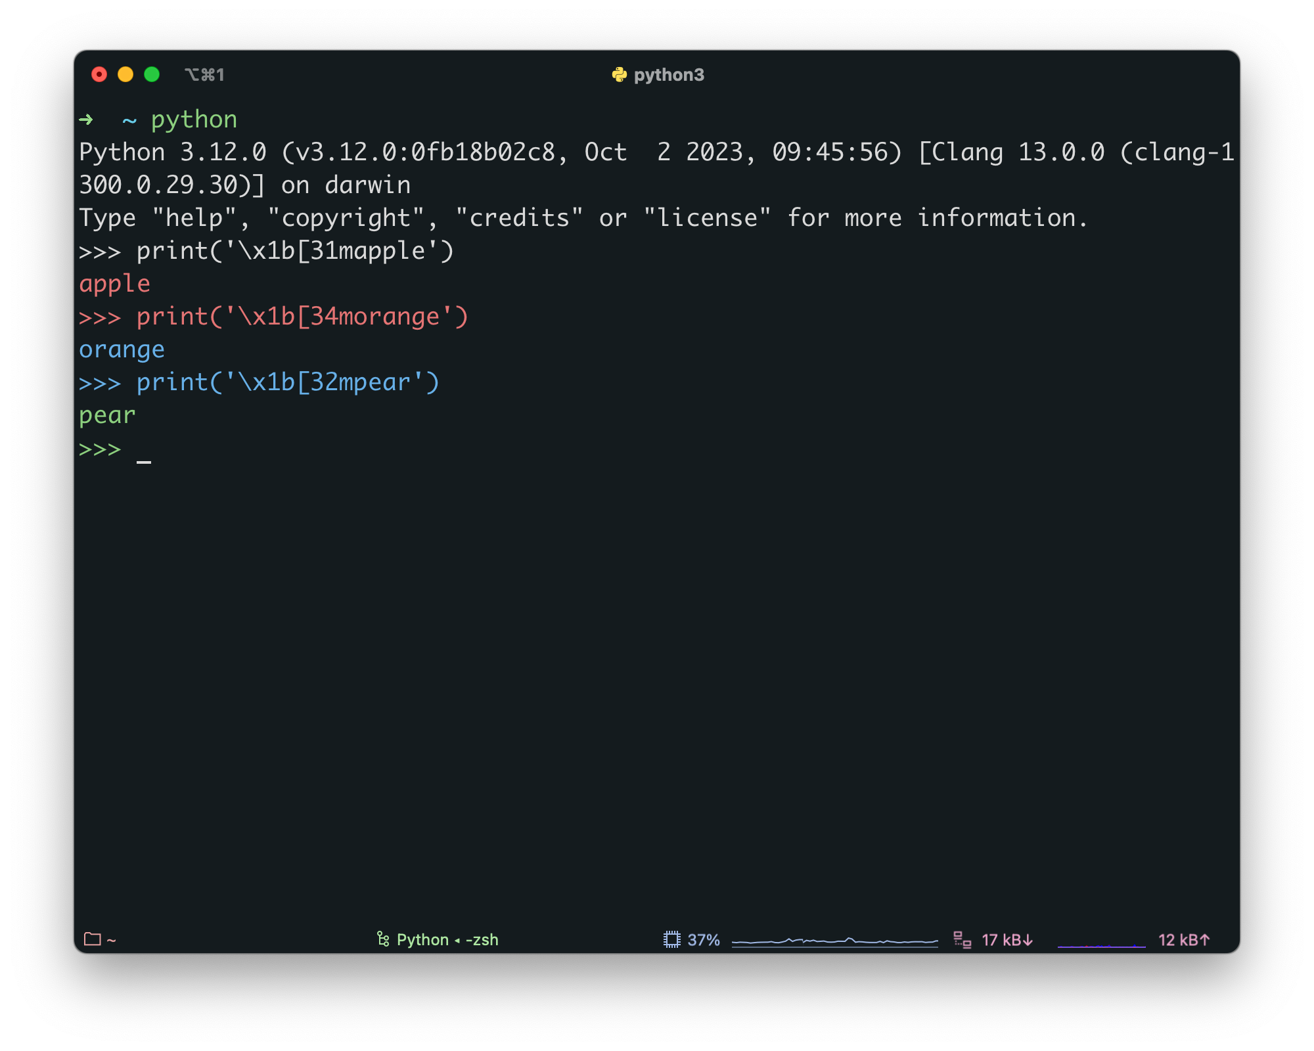
Task: Click the print('\x1b[34morange') command line
Action: click(x=273, y=317)
